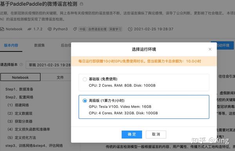Open outline item (5) 定义优化方法
The image size is (235, 151).
22,138
